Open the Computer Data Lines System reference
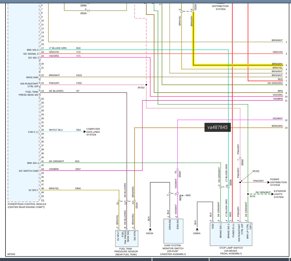 coord(93,132)
